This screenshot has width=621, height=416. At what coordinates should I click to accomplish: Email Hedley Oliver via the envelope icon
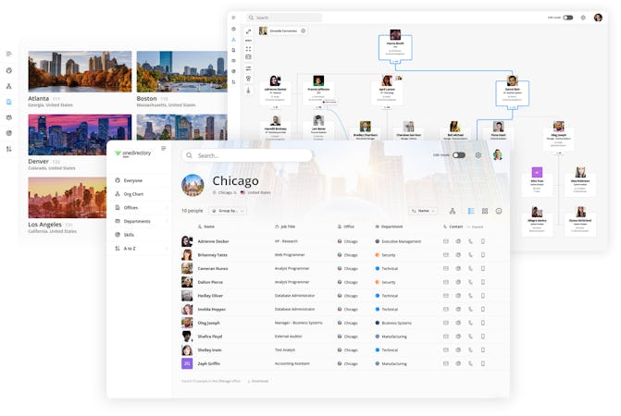click(446, 296)
